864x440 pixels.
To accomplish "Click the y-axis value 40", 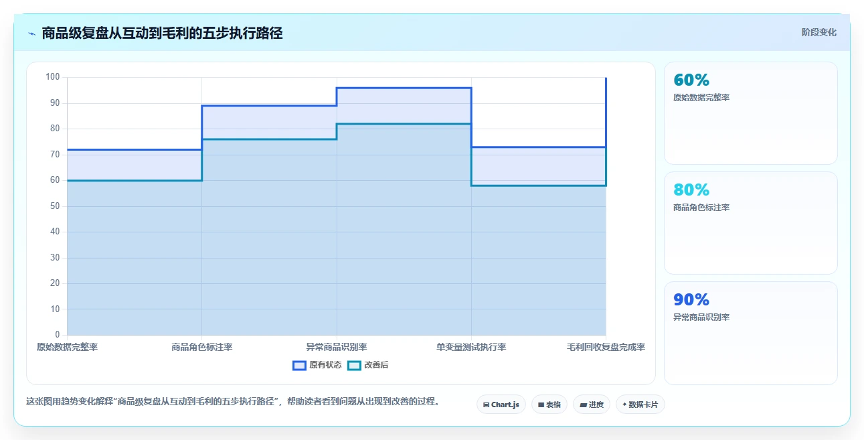I will [x=55, y=232].
